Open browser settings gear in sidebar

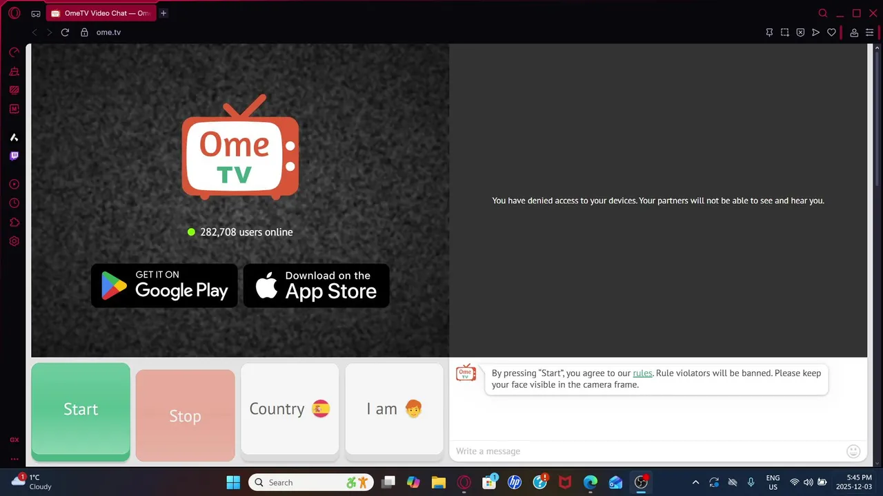point(14,241)
